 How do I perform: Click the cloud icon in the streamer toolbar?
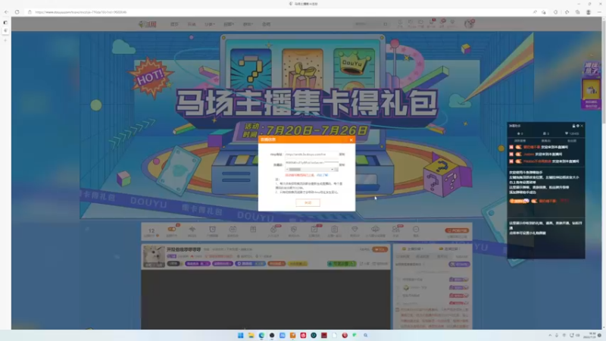pos(375,230)
